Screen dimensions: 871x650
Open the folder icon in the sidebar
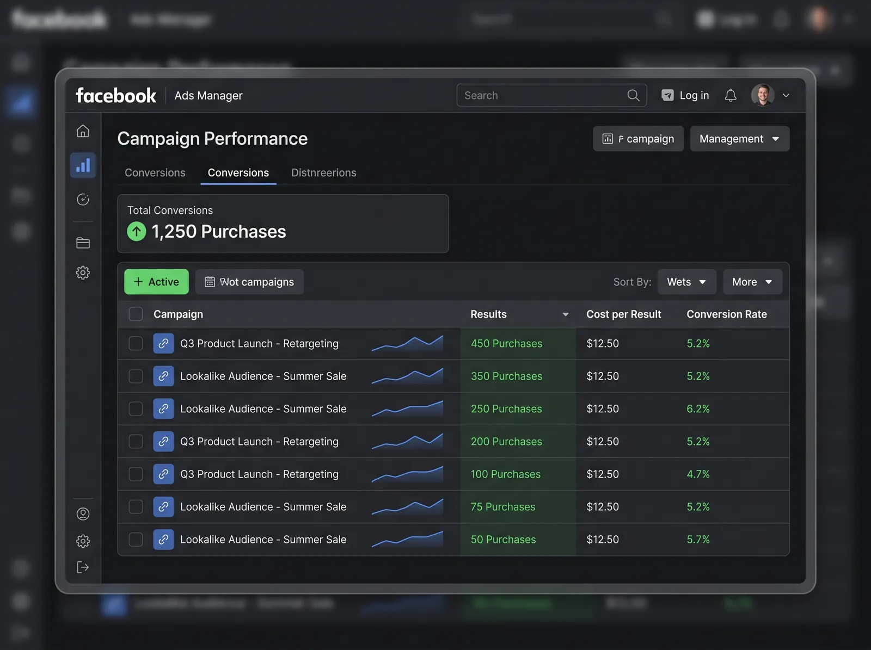tap(83, 243)
